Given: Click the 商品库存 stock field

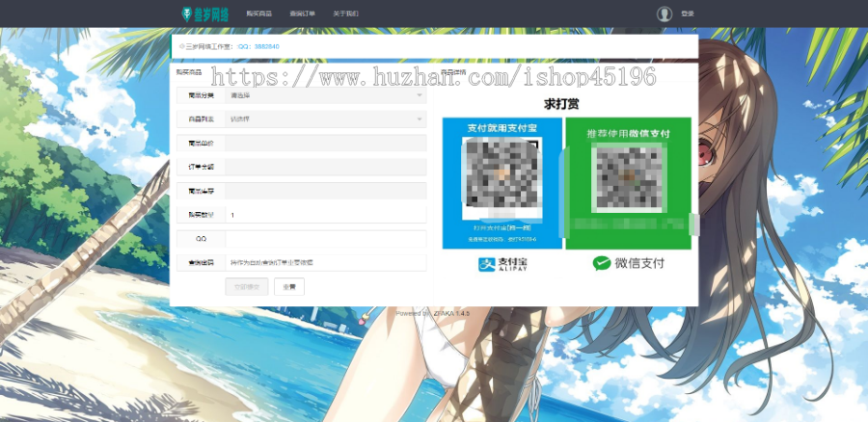Looking at the screenshot, I should pyautogui.click(x=326, y=192).
